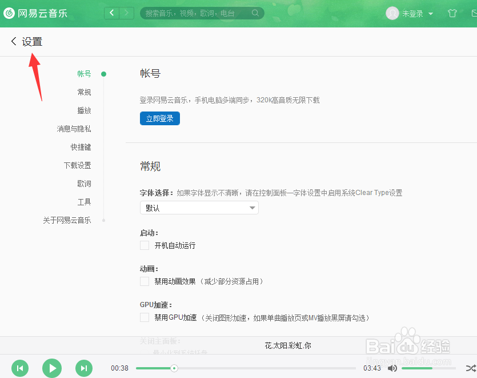The width and height of the screenshot is (477, 378).
Task: Click the song title 花,太阳,彩虹,你
Action: [x=288, y=345]
